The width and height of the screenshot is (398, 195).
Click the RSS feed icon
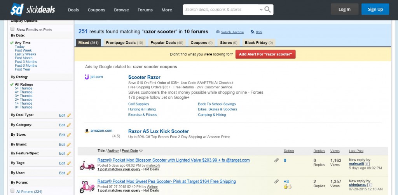pyautogui.click(x=252, y=32)
